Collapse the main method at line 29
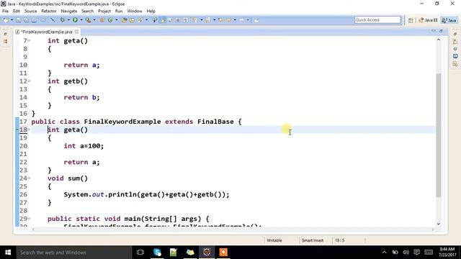This screenshot has height=259, width=461. (x=29, y=219)
